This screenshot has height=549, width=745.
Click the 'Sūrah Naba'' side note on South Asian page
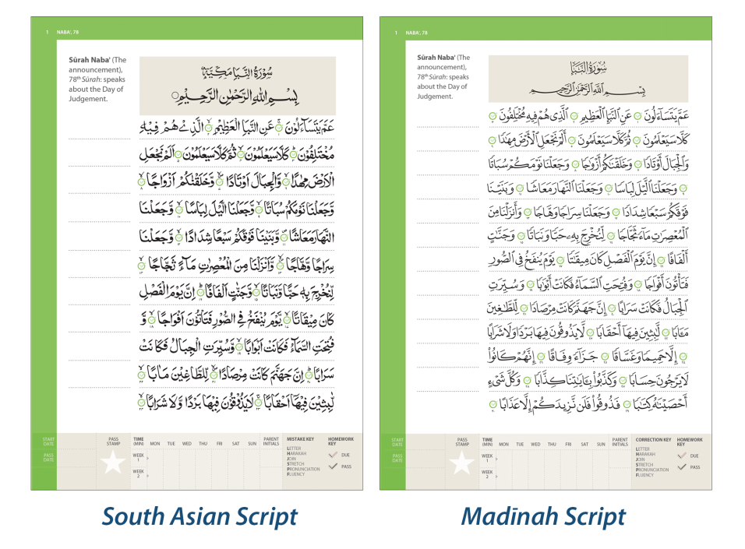(x=97, y=79)
